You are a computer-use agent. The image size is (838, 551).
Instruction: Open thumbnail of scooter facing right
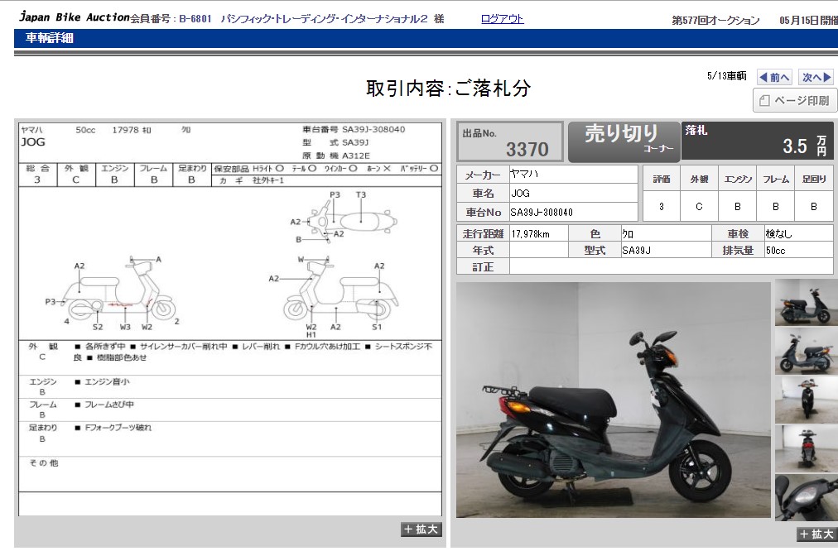(806, 303)
